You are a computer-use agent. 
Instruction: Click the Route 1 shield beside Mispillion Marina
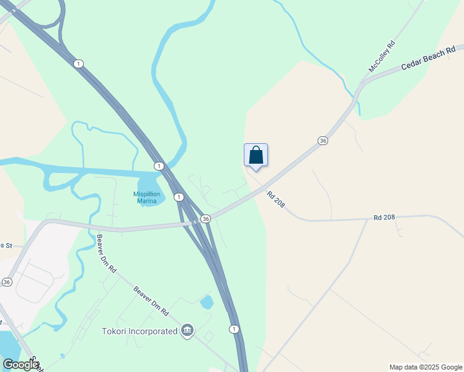[x=179, y=197]
